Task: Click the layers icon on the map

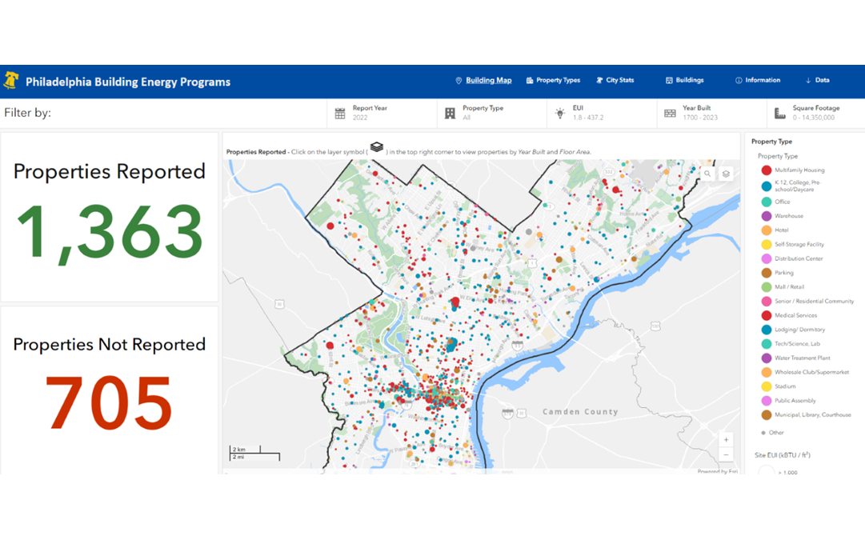Action: click(x=726, y=174)
